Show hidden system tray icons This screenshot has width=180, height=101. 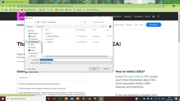tap(140, 98)
